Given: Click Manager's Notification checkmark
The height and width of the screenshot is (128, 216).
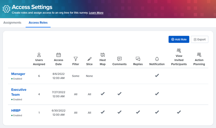Looking at the screenshot, I should [157, 75].
